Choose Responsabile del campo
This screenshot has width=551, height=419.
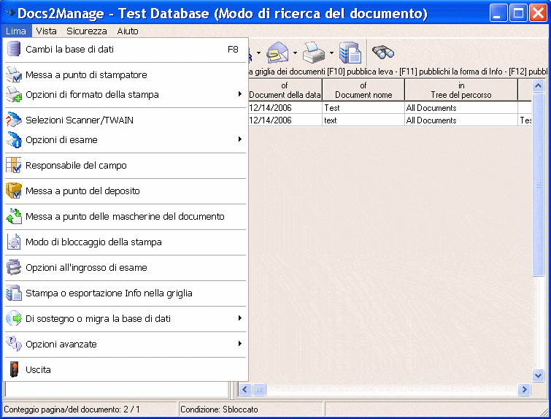pos(125,165)
